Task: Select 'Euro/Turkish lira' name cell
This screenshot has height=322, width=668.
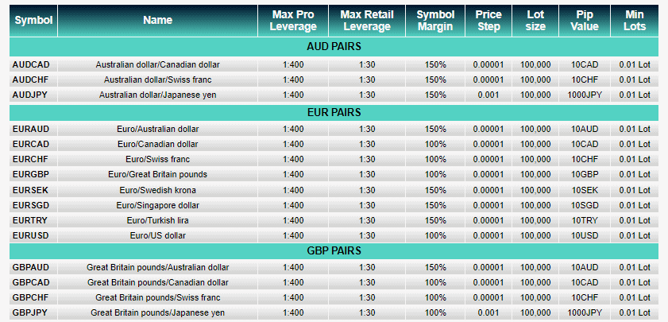Action: pos(157,220)
